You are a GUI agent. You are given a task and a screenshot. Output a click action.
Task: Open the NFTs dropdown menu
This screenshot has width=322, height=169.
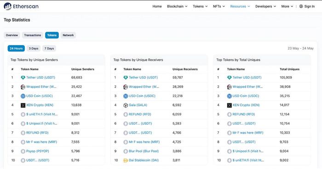pos(219,6)
